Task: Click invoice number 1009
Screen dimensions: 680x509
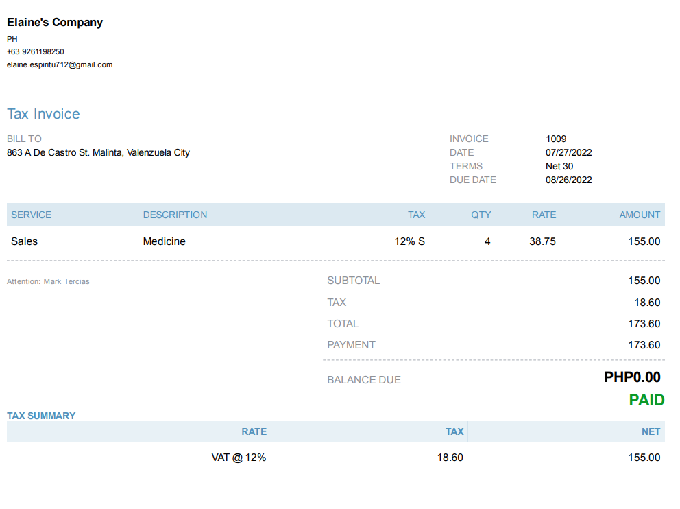Action: pyautogui.click(x=556, y=139)
